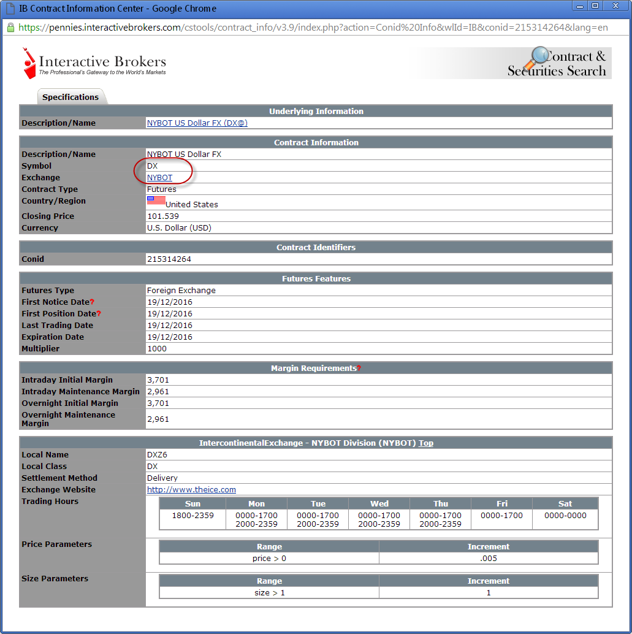
Task: Click the red question mark beside Margin Requirements
Action: click(359, 369)
